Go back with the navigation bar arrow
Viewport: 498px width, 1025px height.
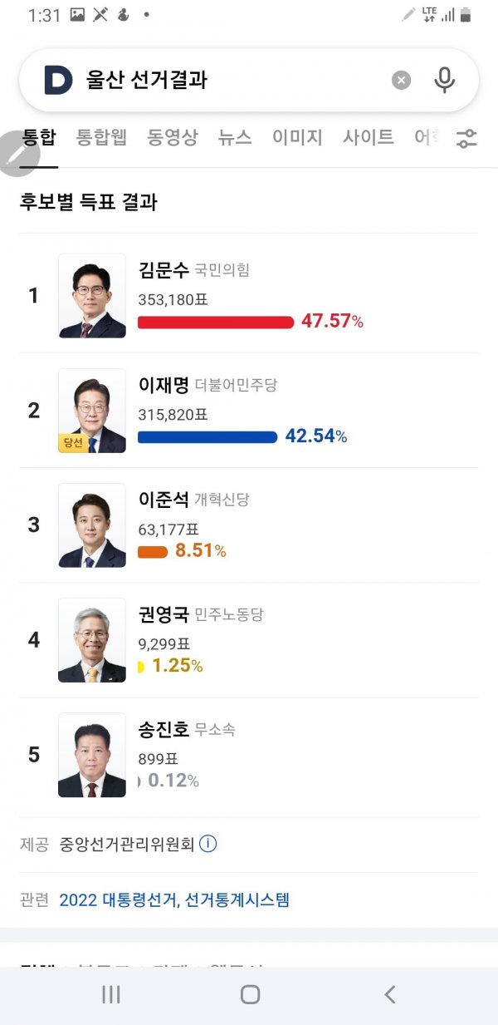tap(389, 994)
